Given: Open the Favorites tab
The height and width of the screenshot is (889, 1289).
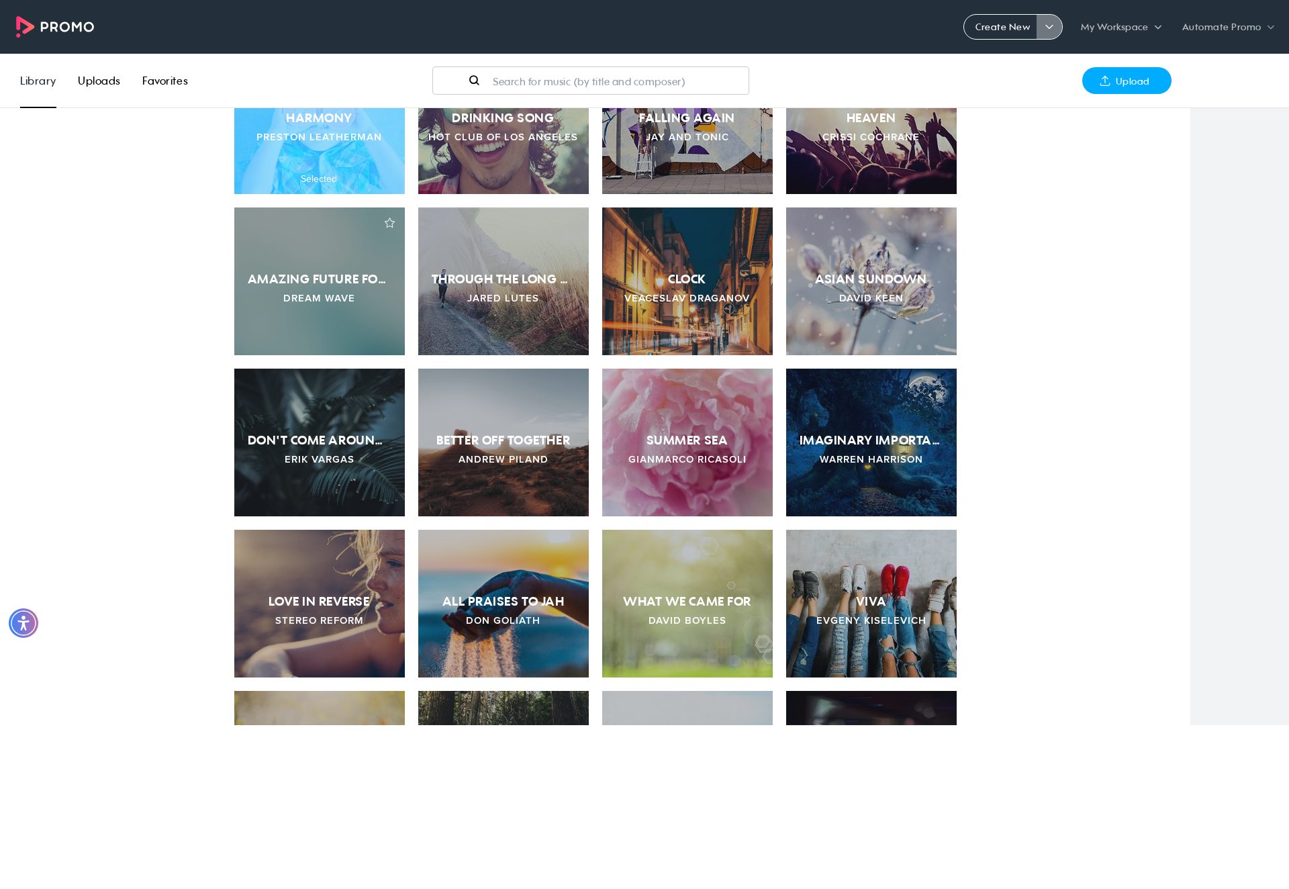Looking at the screenshot, I should [x=165, y=81].
